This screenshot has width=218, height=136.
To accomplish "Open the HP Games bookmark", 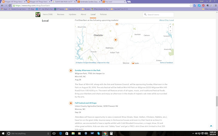I will click(59, 9).
